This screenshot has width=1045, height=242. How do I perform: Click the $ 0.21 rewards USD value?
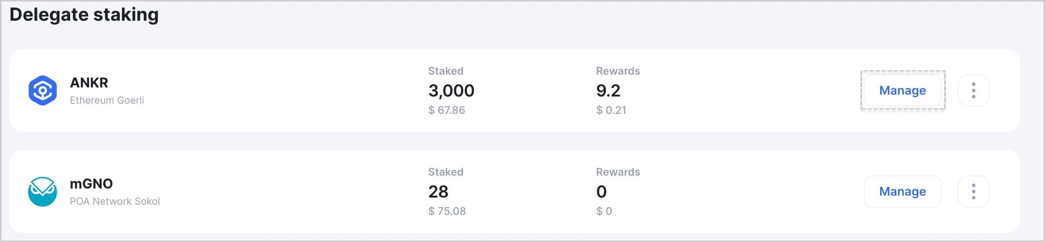click(611, 110)
